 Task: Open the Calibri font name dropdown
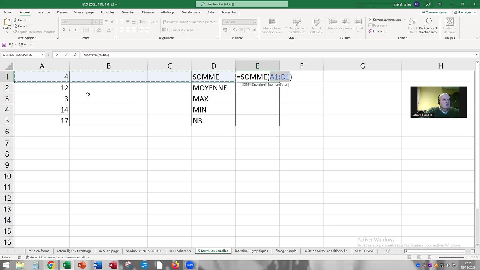pos(89,22)
